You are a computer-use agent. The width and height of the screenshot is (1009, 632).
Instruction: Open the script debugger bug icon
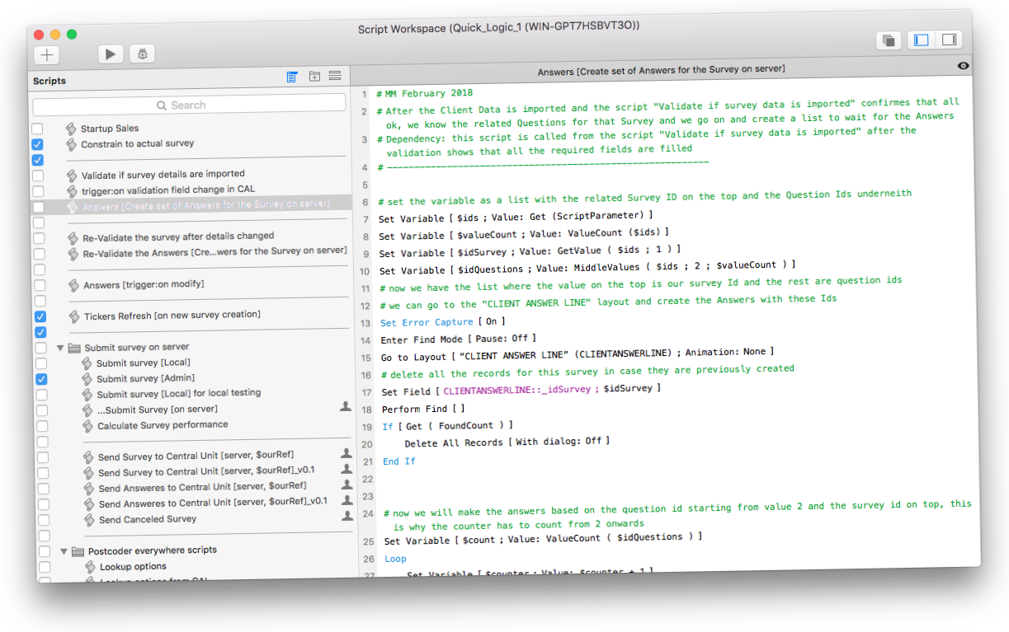click(142, 54)
